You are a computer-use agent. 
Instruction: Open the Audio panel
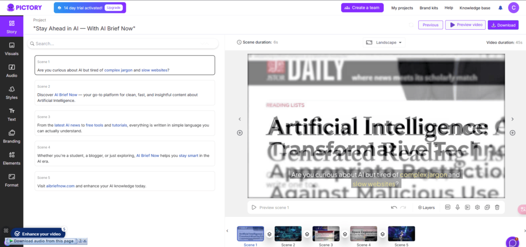12,71
